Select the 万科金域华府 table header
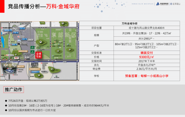185x117 pixels. [x=129, y=23]
